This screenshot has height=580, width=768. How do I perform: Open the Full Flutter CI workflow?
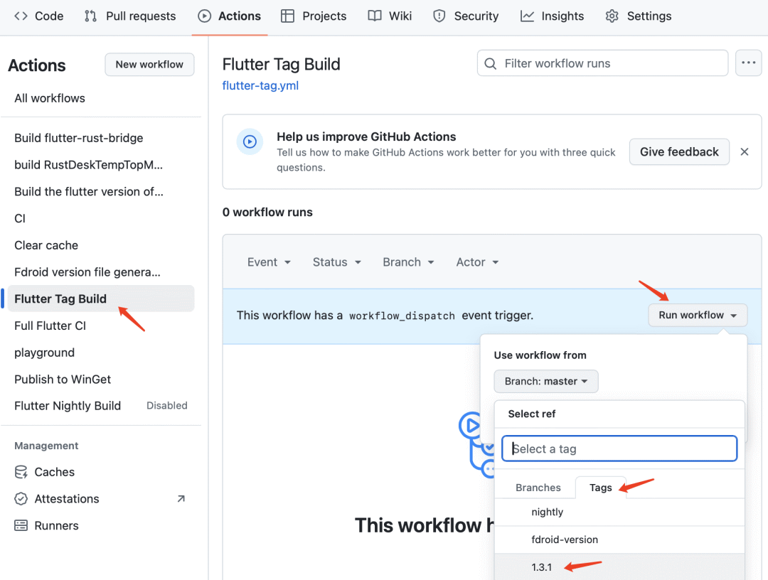pos(101,326)
